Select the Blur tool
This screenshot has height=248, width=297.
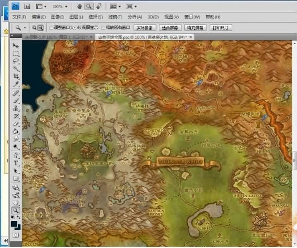pyautogui.click(x=16, y=139)
